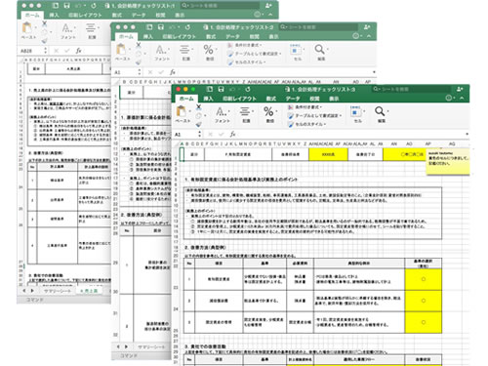Click the smiley feedback icon in front window
The image size is (488, 366).
pos(449,98)
